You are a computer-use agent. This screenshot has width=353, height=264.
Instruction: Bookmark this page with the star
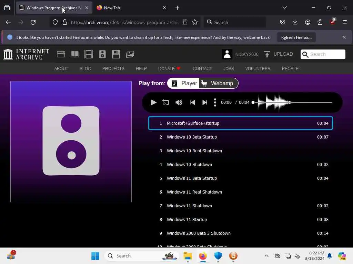tap(195, 22)
